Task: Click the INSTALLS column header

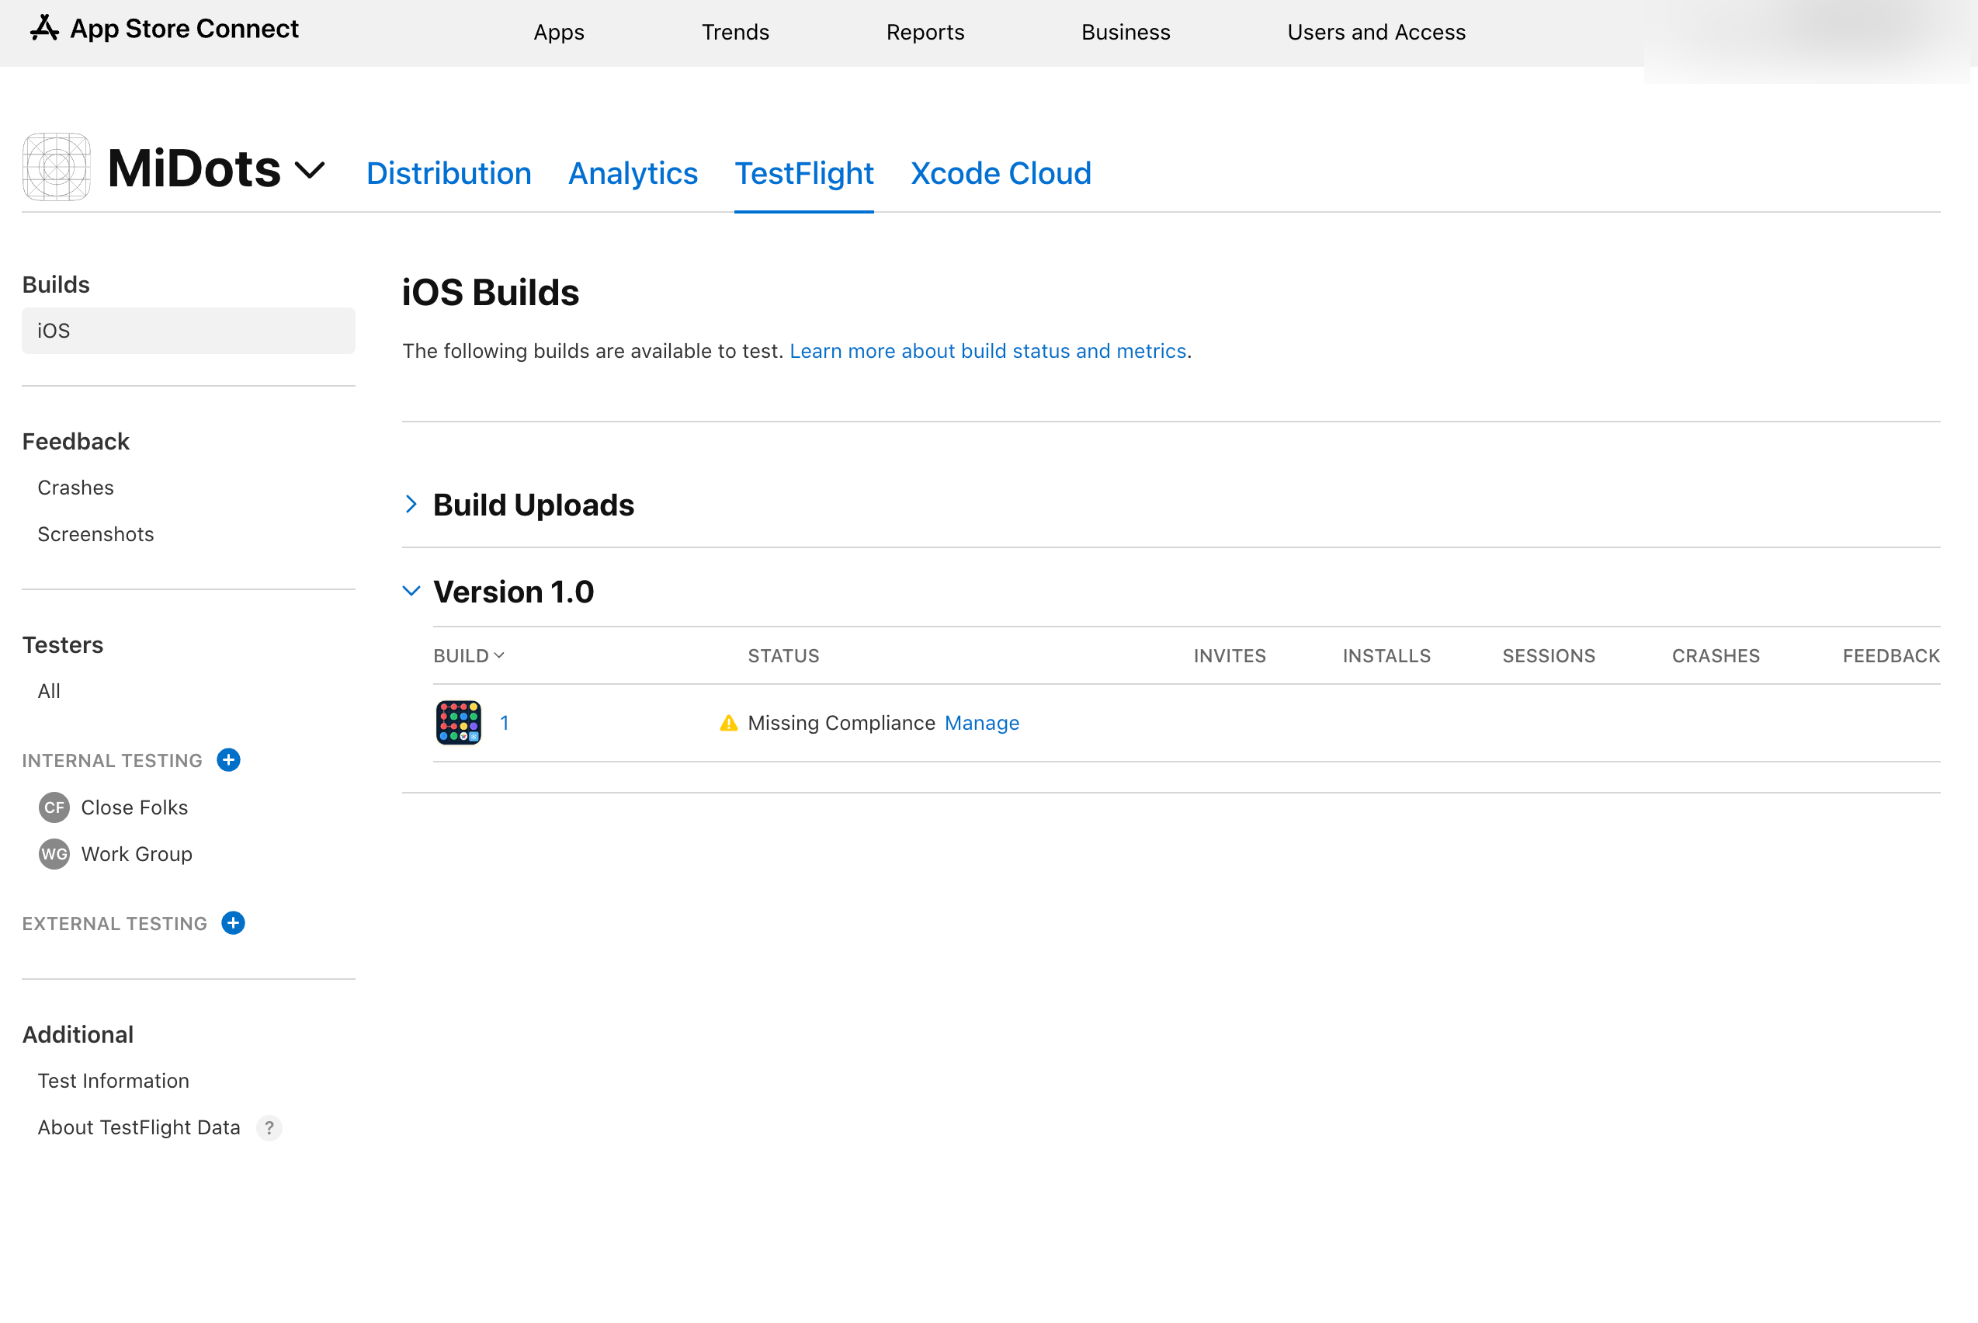Action: tap(1386, 655)
